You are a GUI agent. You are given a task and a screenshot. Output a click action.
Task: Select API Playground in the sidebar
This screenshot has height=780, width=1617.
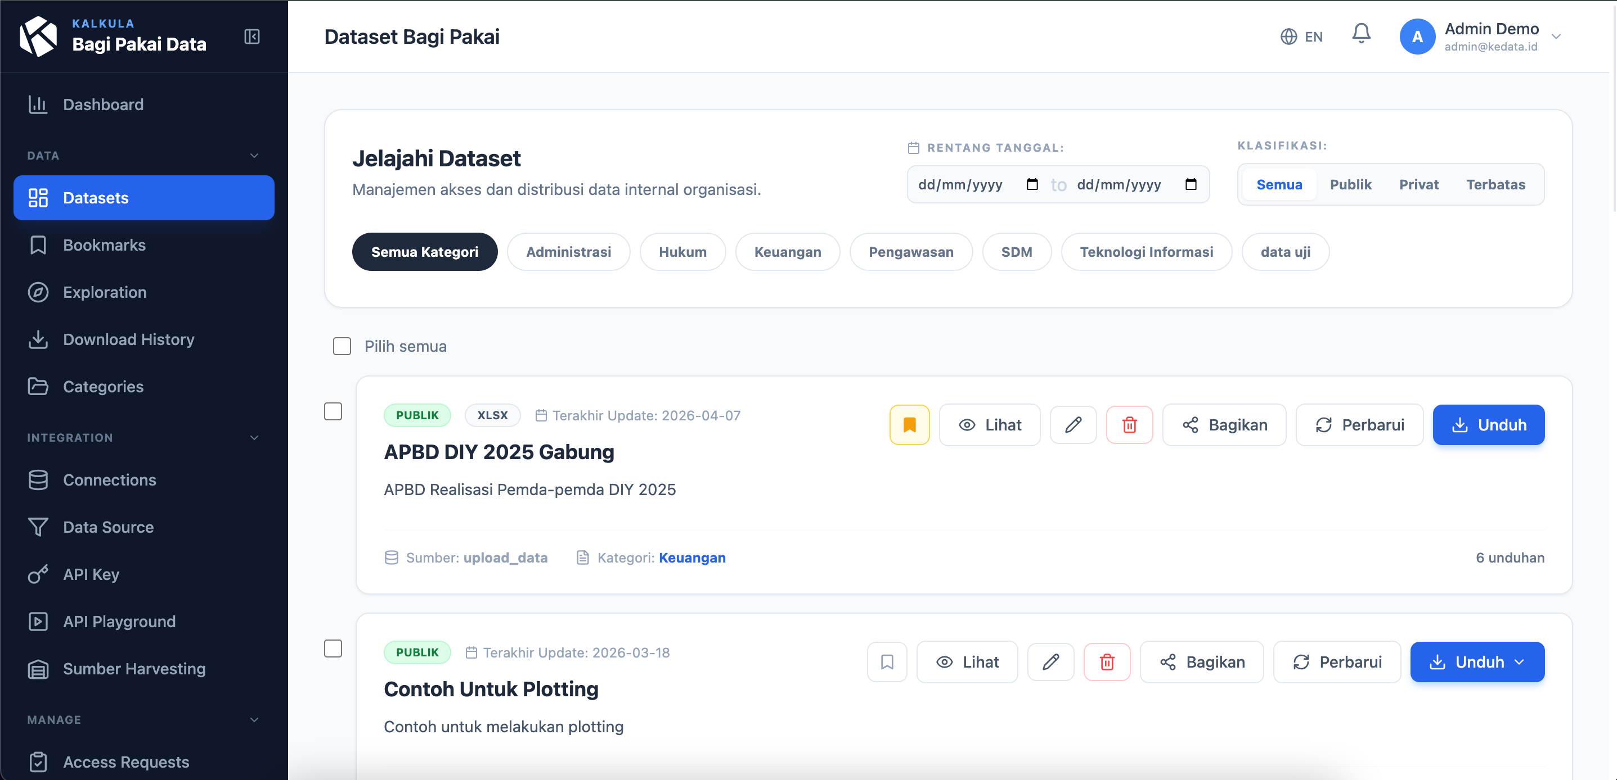[x=119, y=622]
